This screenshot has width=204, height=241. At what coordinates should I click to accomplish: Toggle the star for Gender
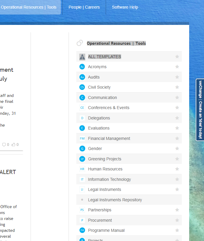(x=177, y=148)
